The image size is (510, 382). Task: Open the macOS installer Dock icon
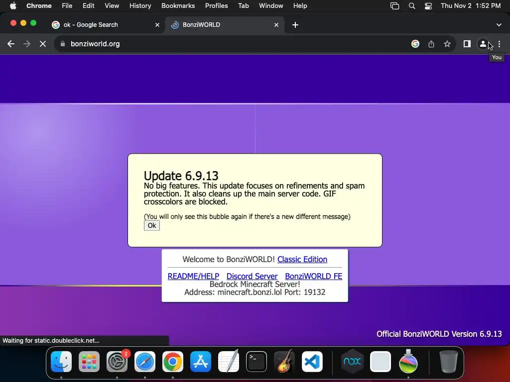pyautogui.click(x=408, y=362)
